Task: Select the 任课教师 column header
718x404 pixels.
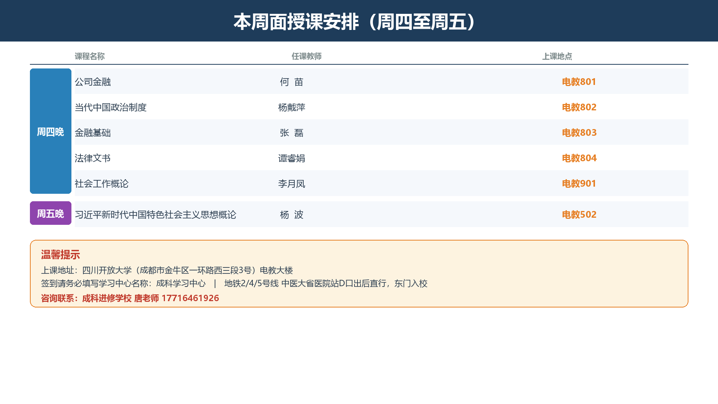Action: pyautogui.click(x=307, y=56)
